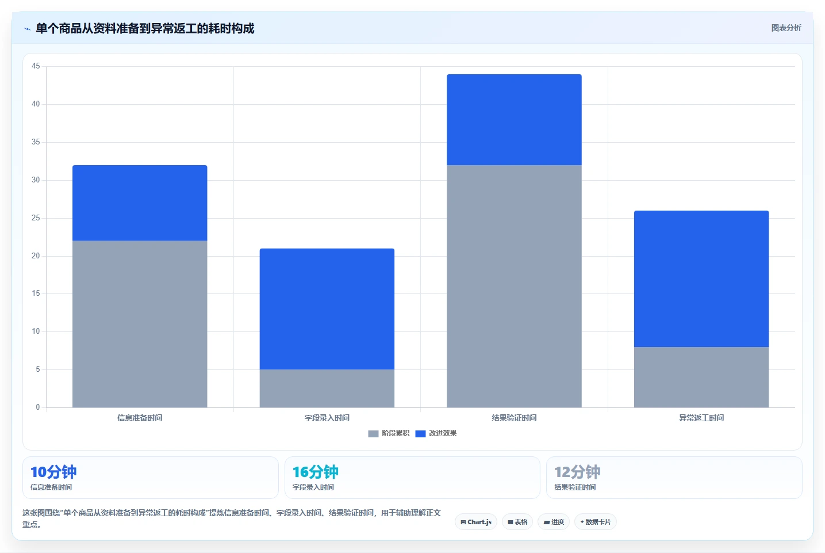This screenshot has height=553, width=825.
Task: Click the 图表分析 label in header
Action: (786, 28)
